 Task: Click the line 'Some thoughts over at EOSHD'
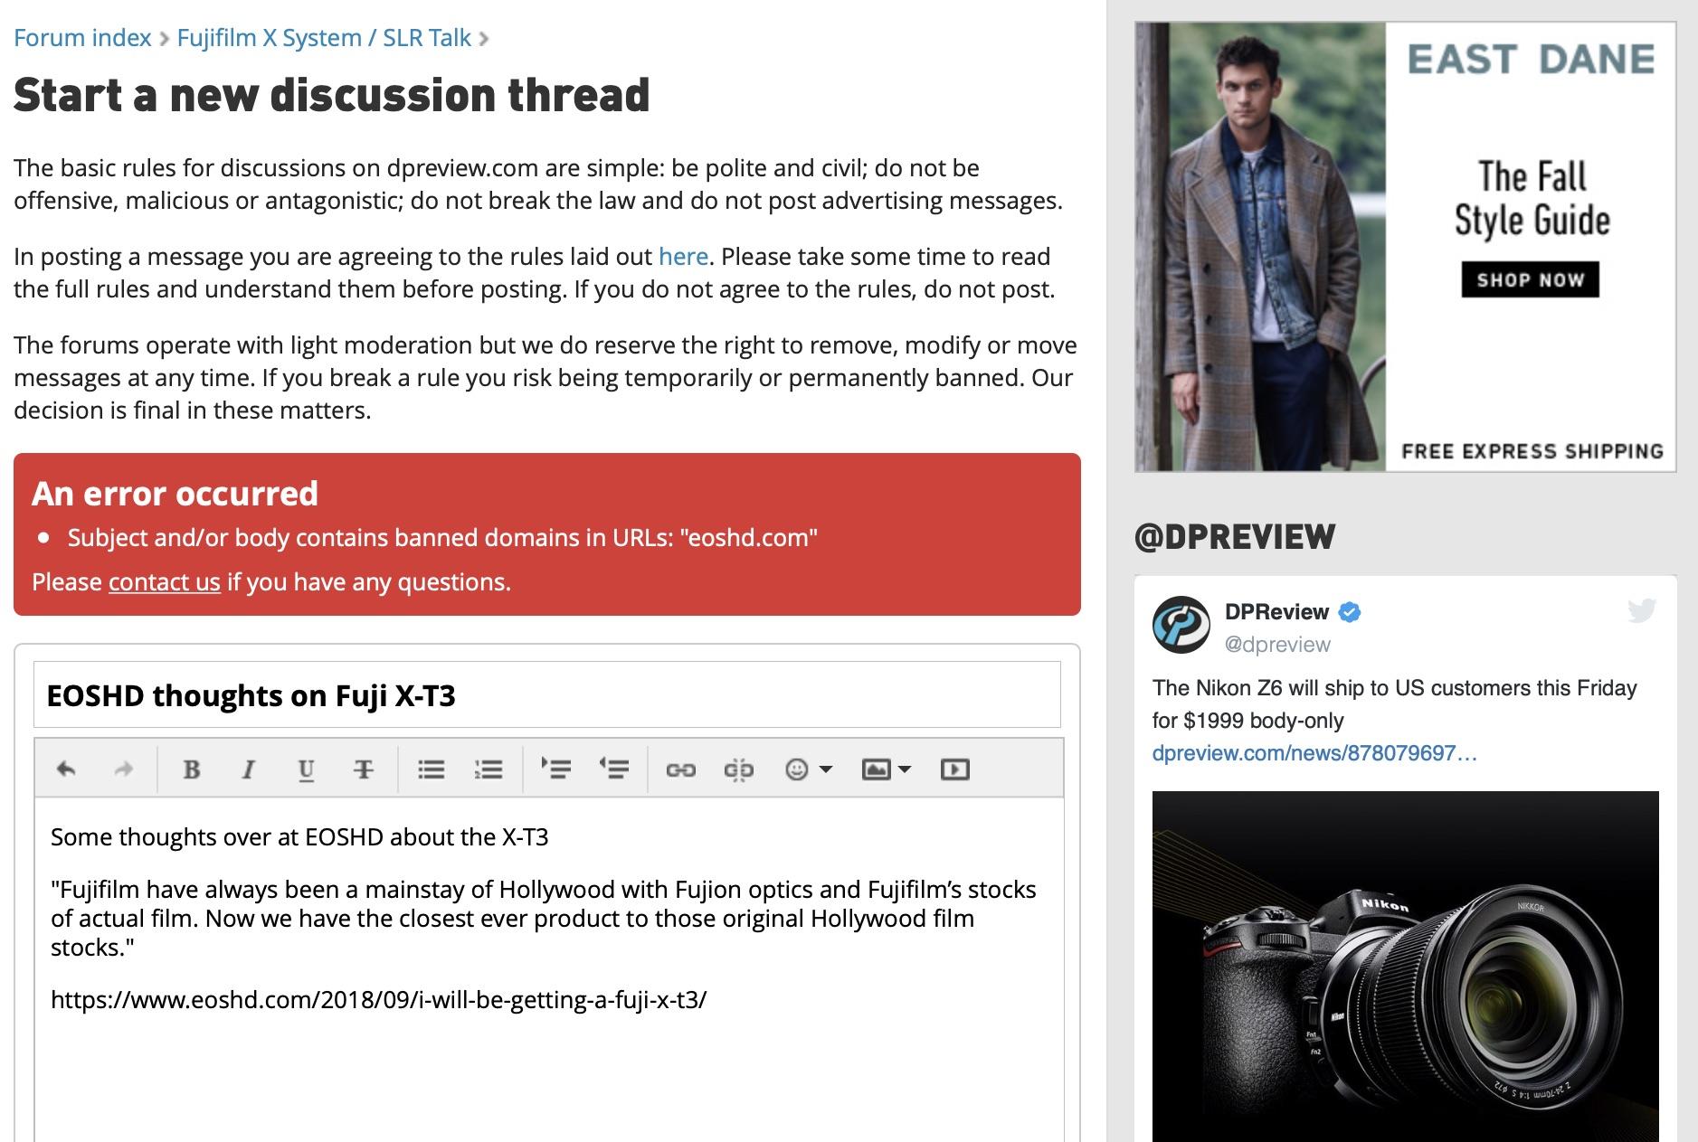click(x=299, y=837)
